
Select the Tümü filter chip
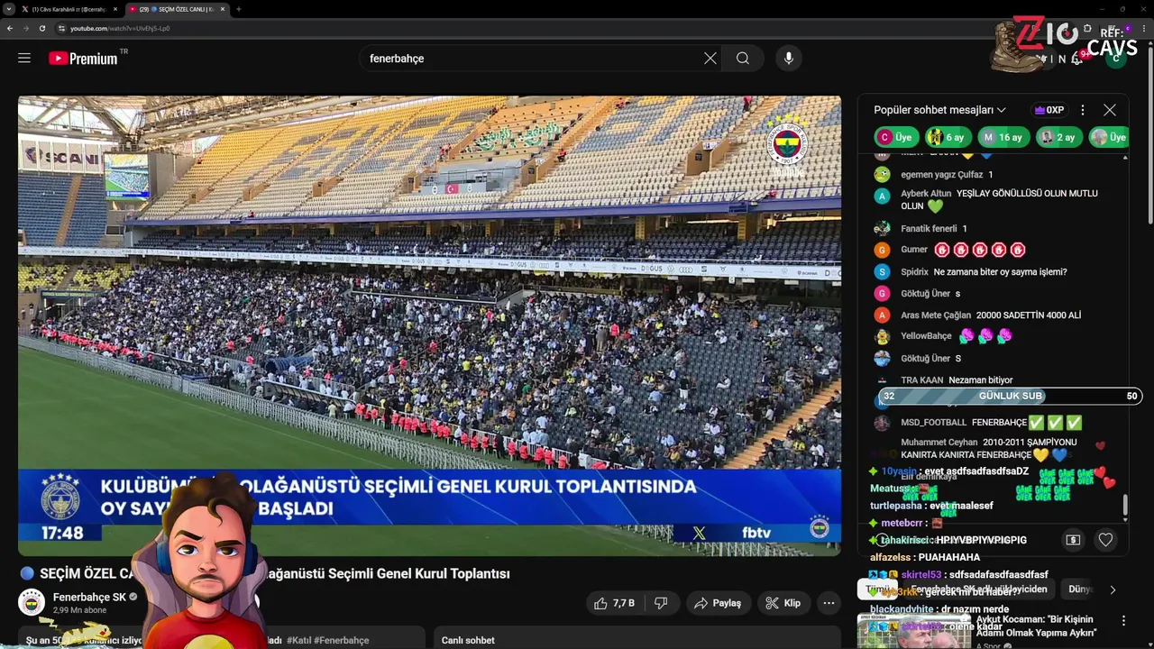point(877,589)
